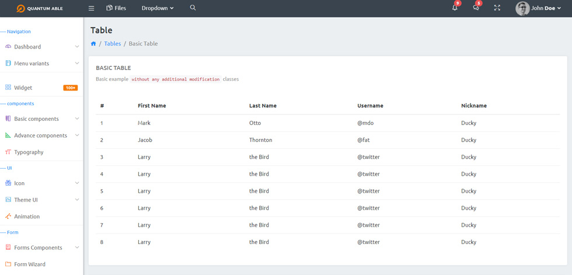Click @twitter in row 8
The image size is (572, 275).
point(368,242)
